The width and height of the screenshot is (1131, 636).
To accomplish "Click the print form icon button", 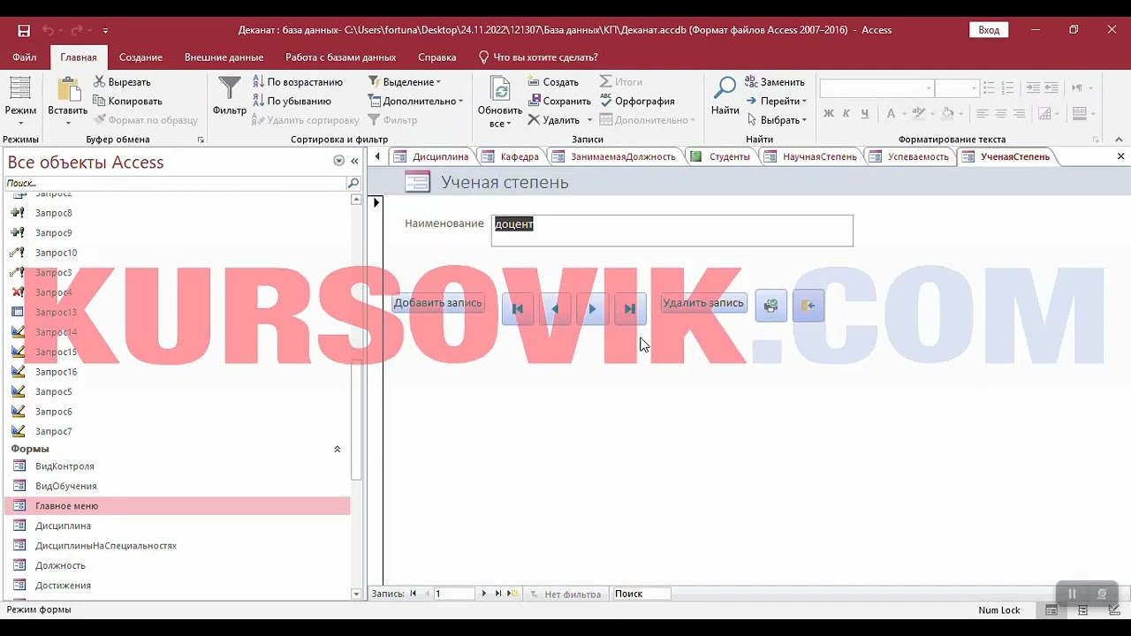I will pyautogui.click(x=771, y=306).
